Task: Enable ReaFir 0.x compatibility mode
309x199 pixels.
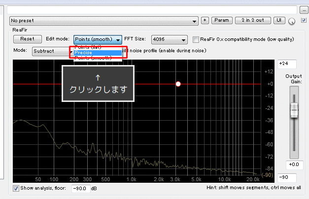Action: tap(196, 39)
